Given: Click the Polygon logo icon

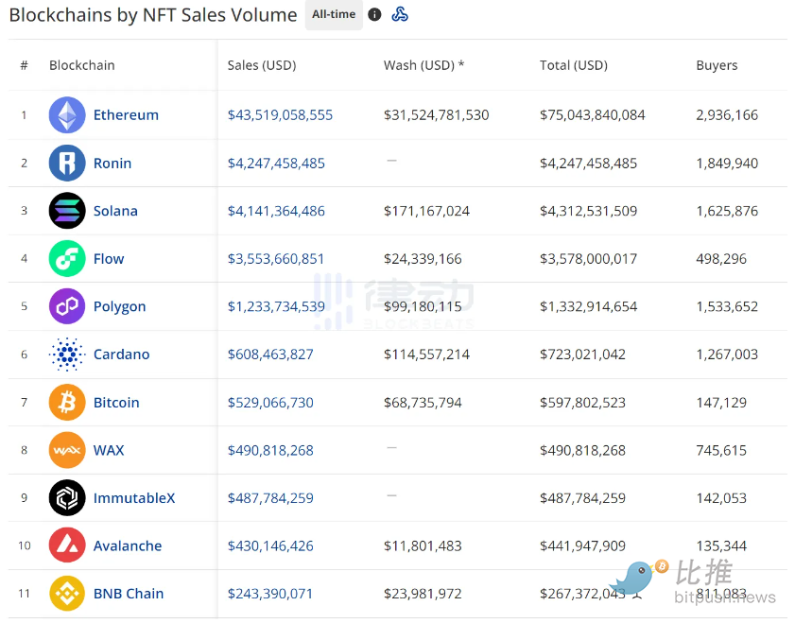Looking at the screenshot, I should 67,306.
